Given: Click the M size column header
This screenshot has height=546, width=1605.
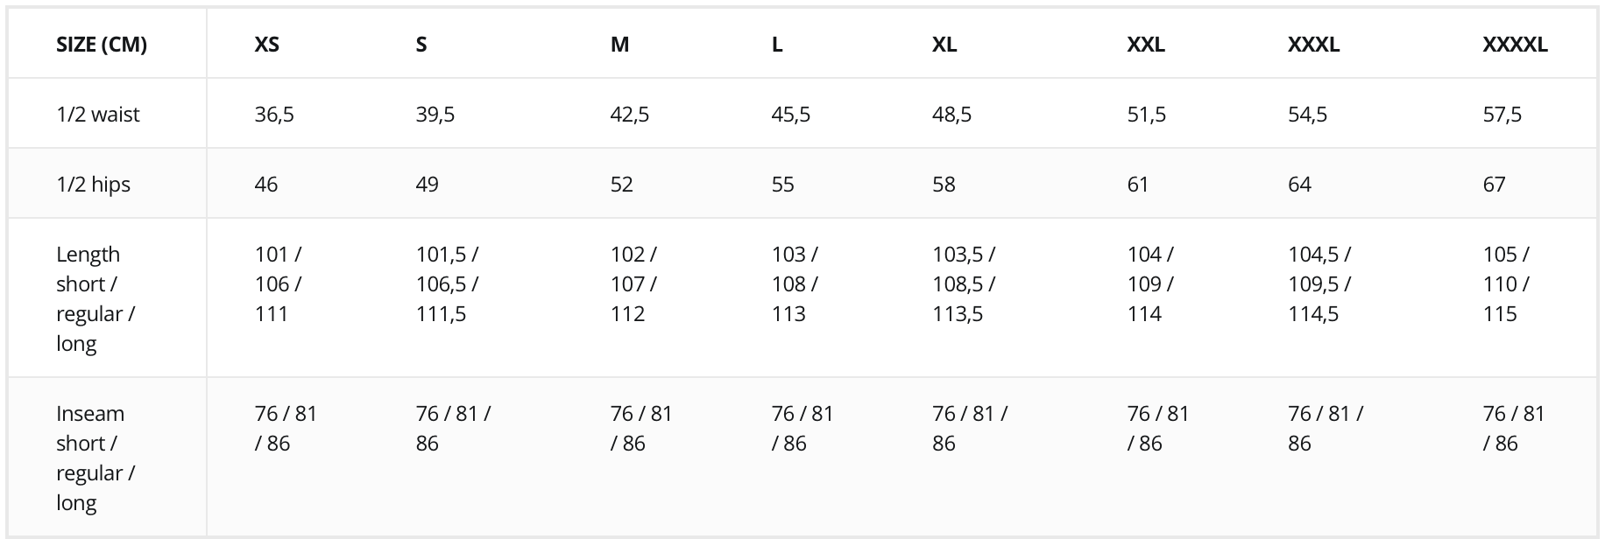Looking at the screenshot, I should (619, 45).
